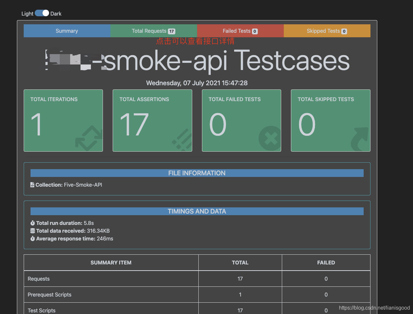413x314 pixels.
Task: Click the Timings and Data header bar
Action: [197, 211]
